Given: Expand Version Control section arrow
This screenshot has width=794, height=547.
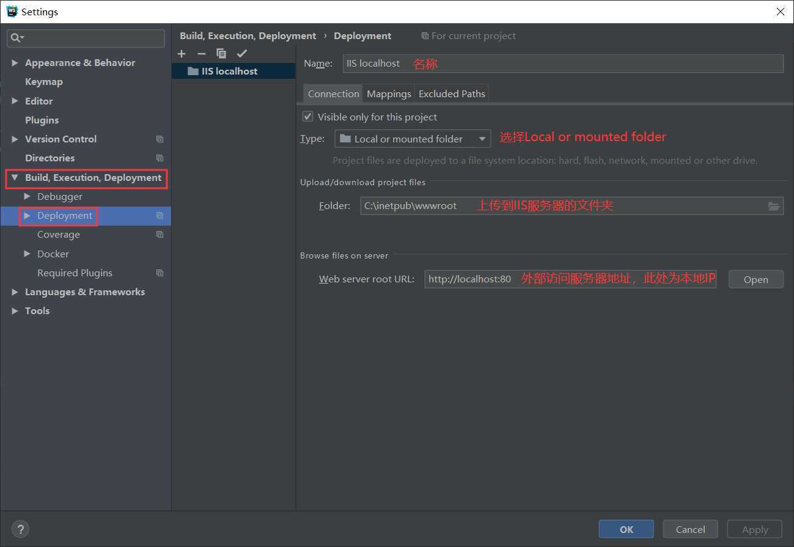Looking at the screenshot, I should click(15, 139).
